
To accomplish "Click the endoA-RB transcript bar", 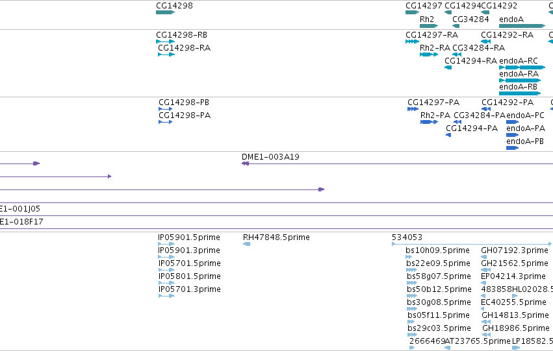I will pos(520,93).
